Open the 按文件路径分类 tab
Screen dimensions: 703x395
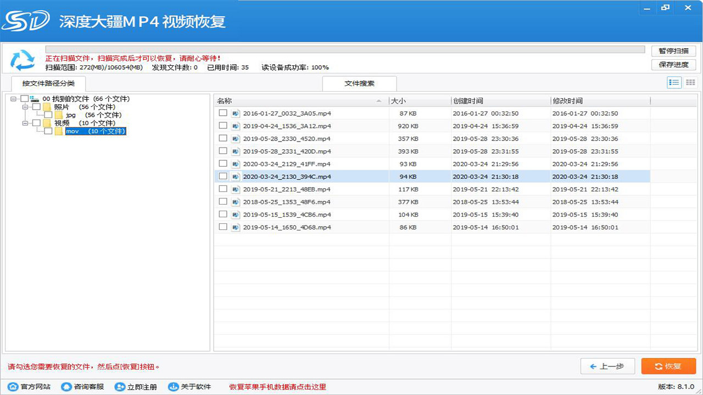[48, 83]
